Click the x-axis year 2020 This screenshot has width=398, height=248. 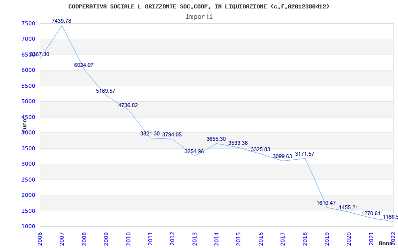coord(349,239)
